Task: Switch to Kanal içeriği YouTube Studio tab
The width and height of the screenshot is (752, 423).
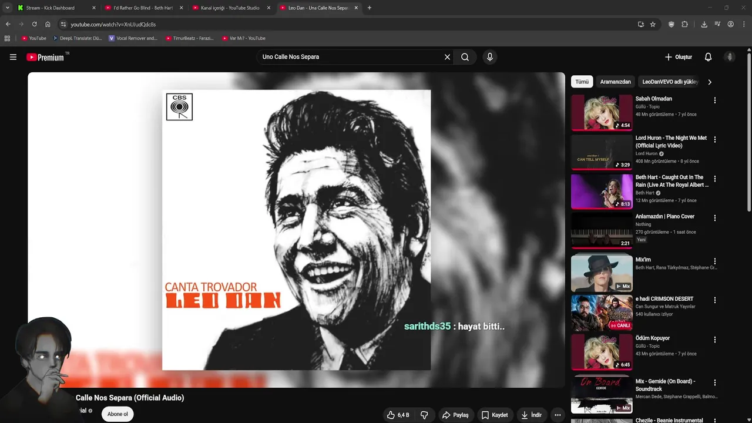Action: [x=230, y=8]
